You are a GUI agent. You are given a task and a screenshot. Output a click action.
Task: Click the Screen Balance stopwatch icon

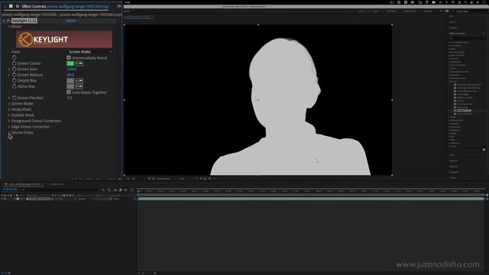click(14, 75)
